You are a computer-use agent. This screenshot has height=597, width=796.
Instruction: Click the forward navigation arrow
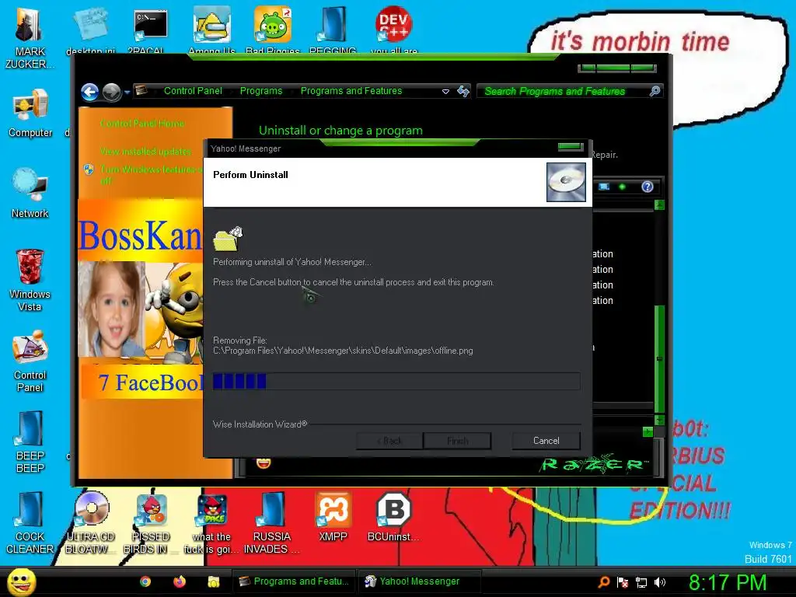(x=111, y=92)
